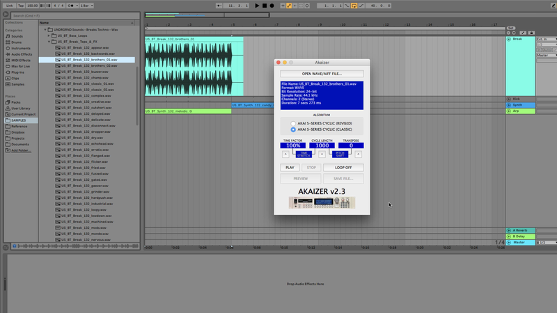Image resolution: width=557 pixels, height=313 pixels.
Task: Collapse the UNDRGRND Sounds folder tree
Action: (45, 30)
